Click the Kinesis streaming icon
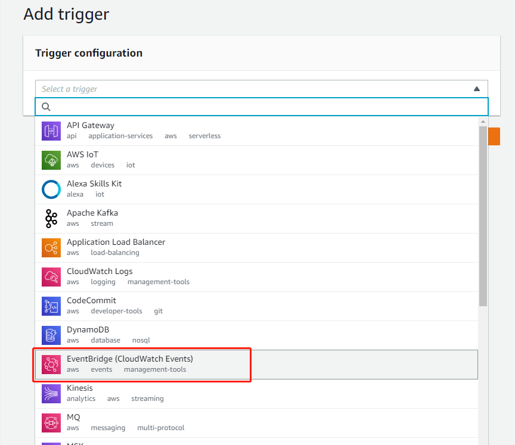Viewport: 515px width, 445px height. [x=51, y=393]
